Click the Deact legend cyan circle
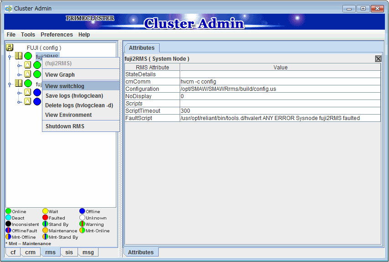The height and width of the screenshot is (262, 389). tap(8, 218)
